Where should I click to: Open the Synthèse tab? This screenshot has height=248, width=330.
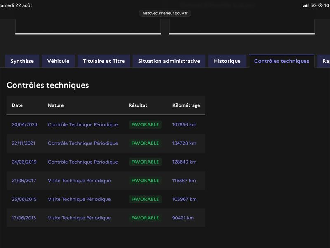pyautogui.click(x=22, y=61)
